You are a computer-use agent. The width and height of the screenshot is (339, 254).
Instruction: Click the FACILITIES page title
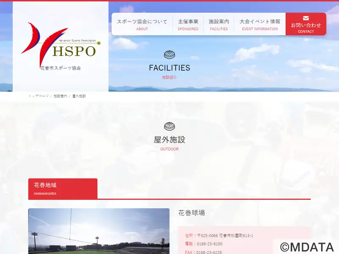169,68
